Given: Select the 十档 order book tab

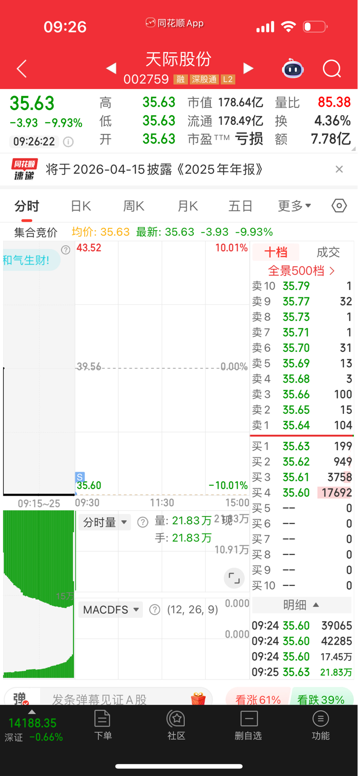Looking at the screenshot, I should (276, 252).
